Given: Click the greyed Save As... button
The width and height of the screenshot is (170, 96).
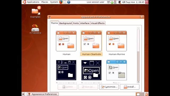Looking at the screenshot, I should (x=88, y=87).
